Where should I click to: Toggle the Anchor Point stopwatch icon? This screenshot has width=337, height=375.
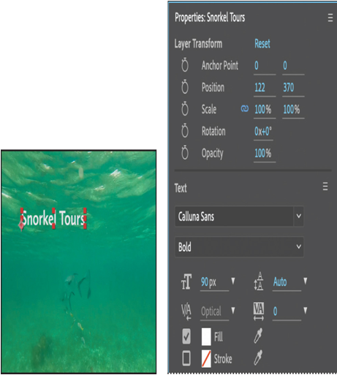(185, 65)
